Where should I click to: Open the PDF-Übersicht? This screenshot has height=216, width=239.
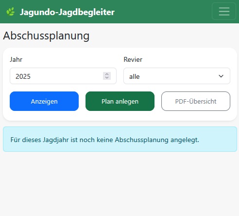tap(196, 101)
